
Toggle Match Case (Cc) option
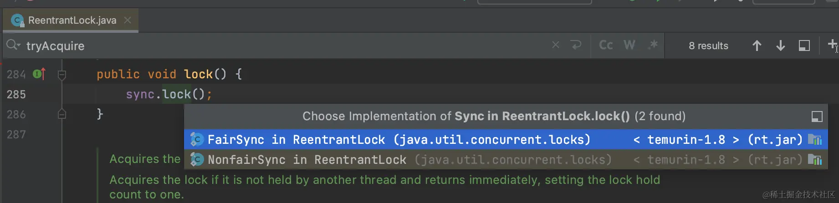coord(606,45)
